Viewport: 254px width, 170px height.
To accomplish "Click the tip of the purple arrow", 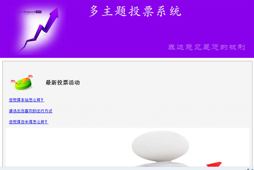I will pyautogui.click(x=57, y=10).
